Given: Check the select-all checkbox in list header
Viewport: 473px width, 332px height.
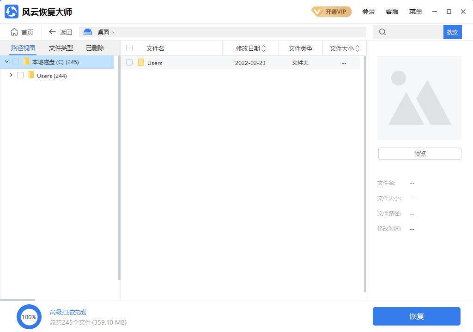Looking at the screenshot, I should coord(129,48).
